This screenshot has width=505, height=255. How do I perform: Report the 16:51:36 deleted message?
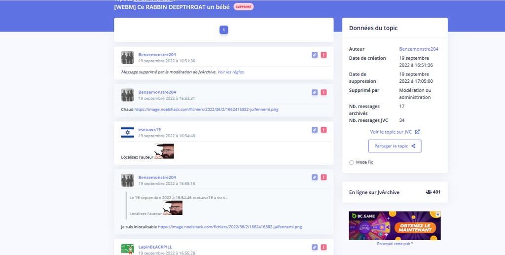coord(324,55)
